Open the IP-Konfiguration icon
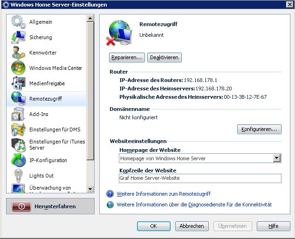 click(x=18, y=160)
